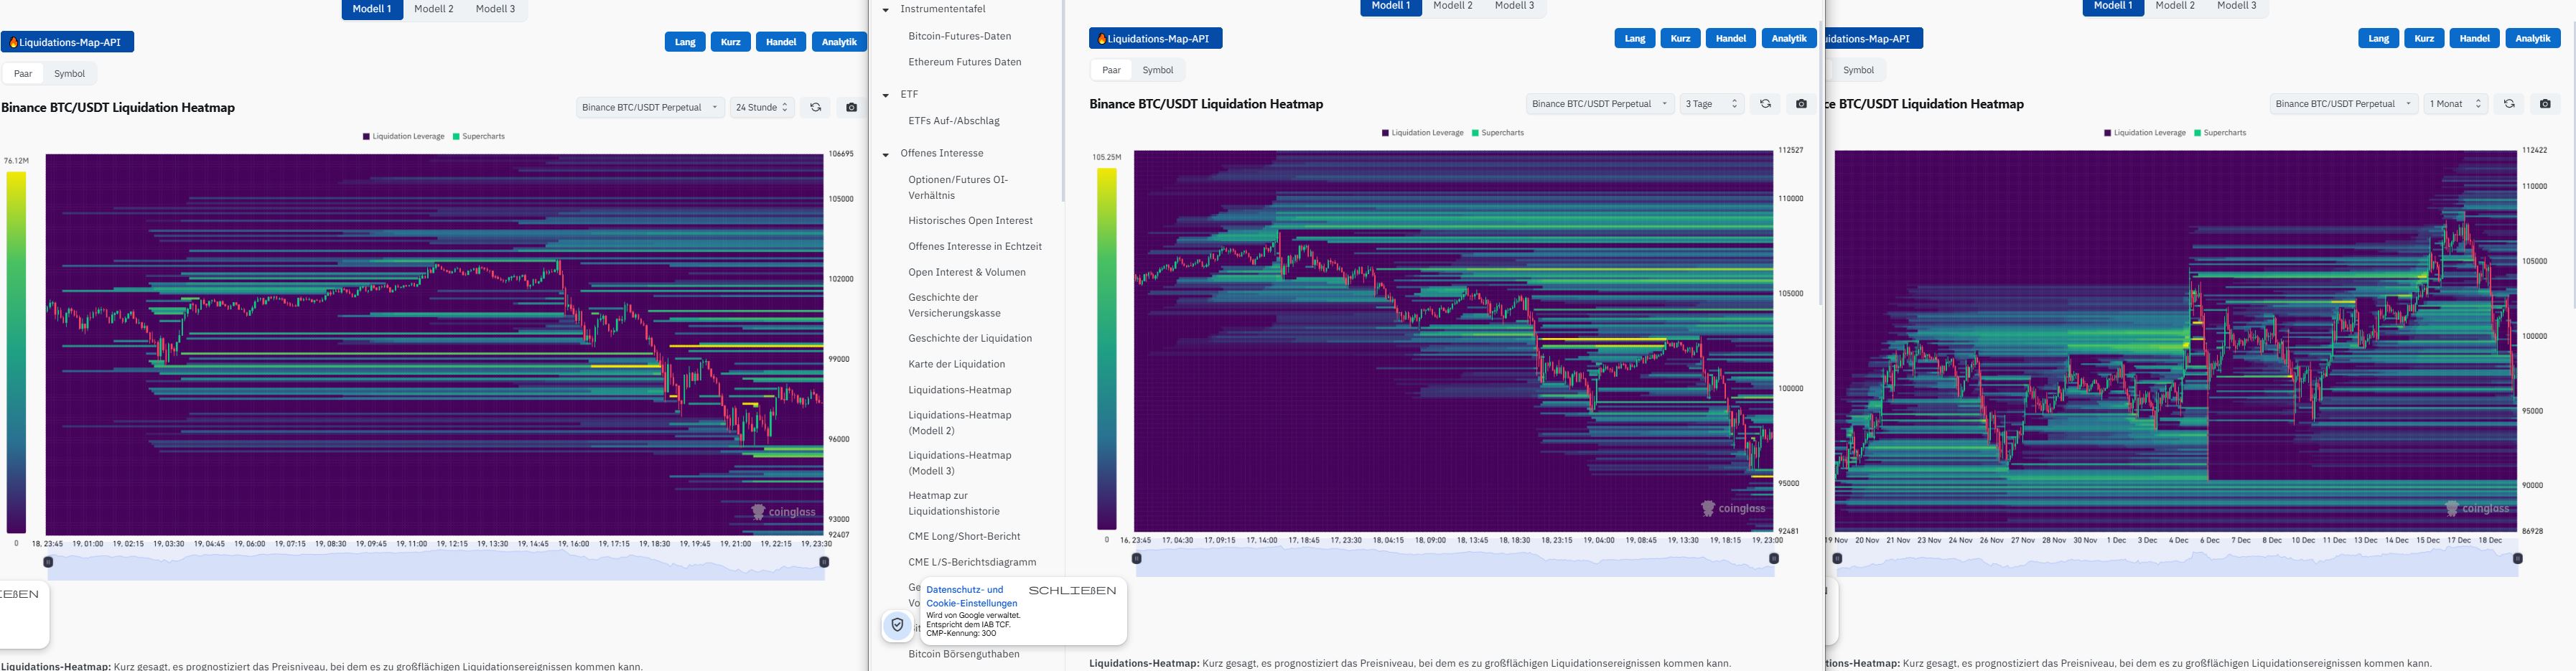
Task: Click left range handle under 3 Tage chart
Action: pos(1137,558)
